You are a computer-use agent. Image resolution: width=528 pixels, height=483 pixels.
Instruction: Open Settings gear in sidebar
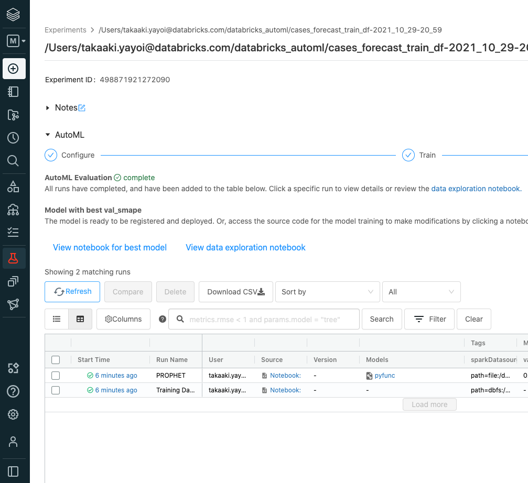[13, 414]
